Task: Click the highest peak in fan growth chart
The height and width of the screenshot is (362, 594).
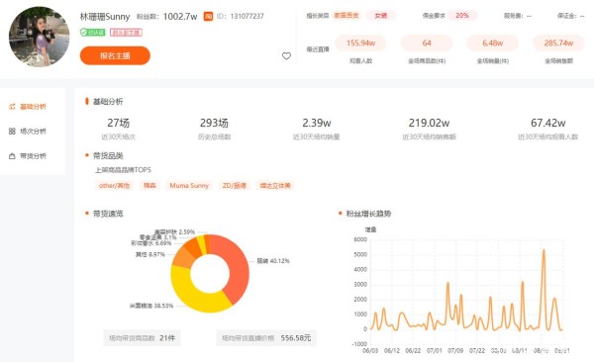Action: point(544,250)
